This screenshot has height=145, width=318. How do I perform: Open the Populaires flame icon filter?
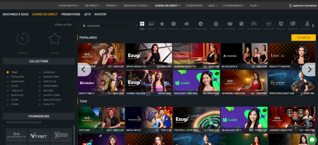pyautogui.click(x=186, y=24)
